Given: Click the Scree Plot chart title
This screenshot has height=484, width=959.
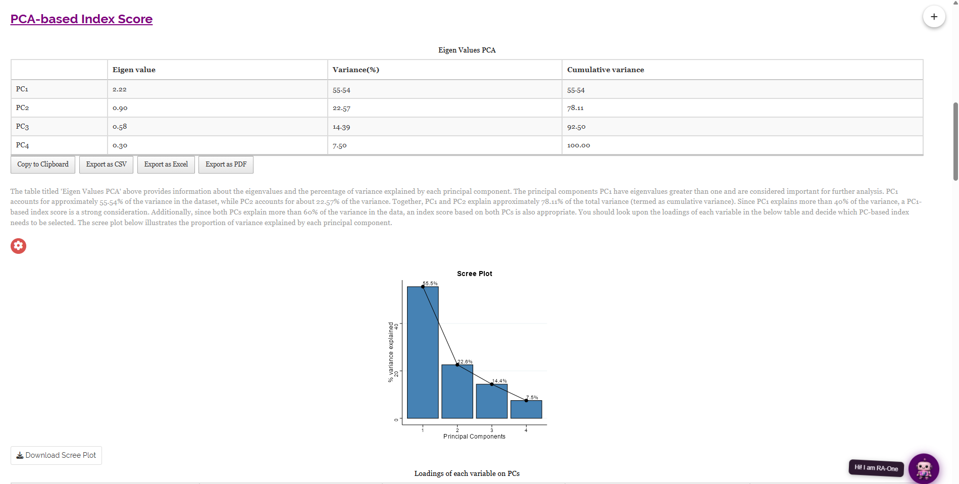Looking at the screenshot, I should [x=474, y=274].
